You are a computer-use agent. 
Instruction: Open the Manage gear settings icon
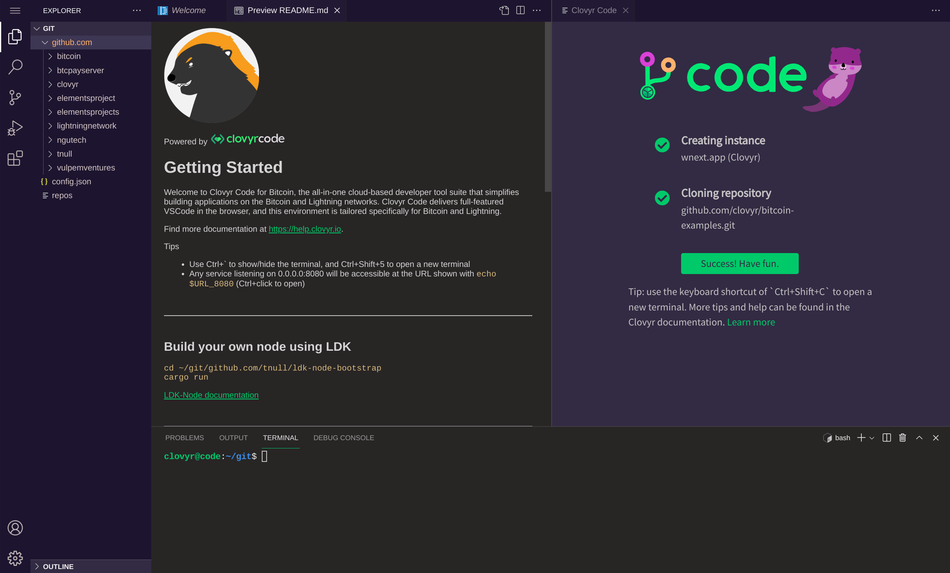click(15, 558)
